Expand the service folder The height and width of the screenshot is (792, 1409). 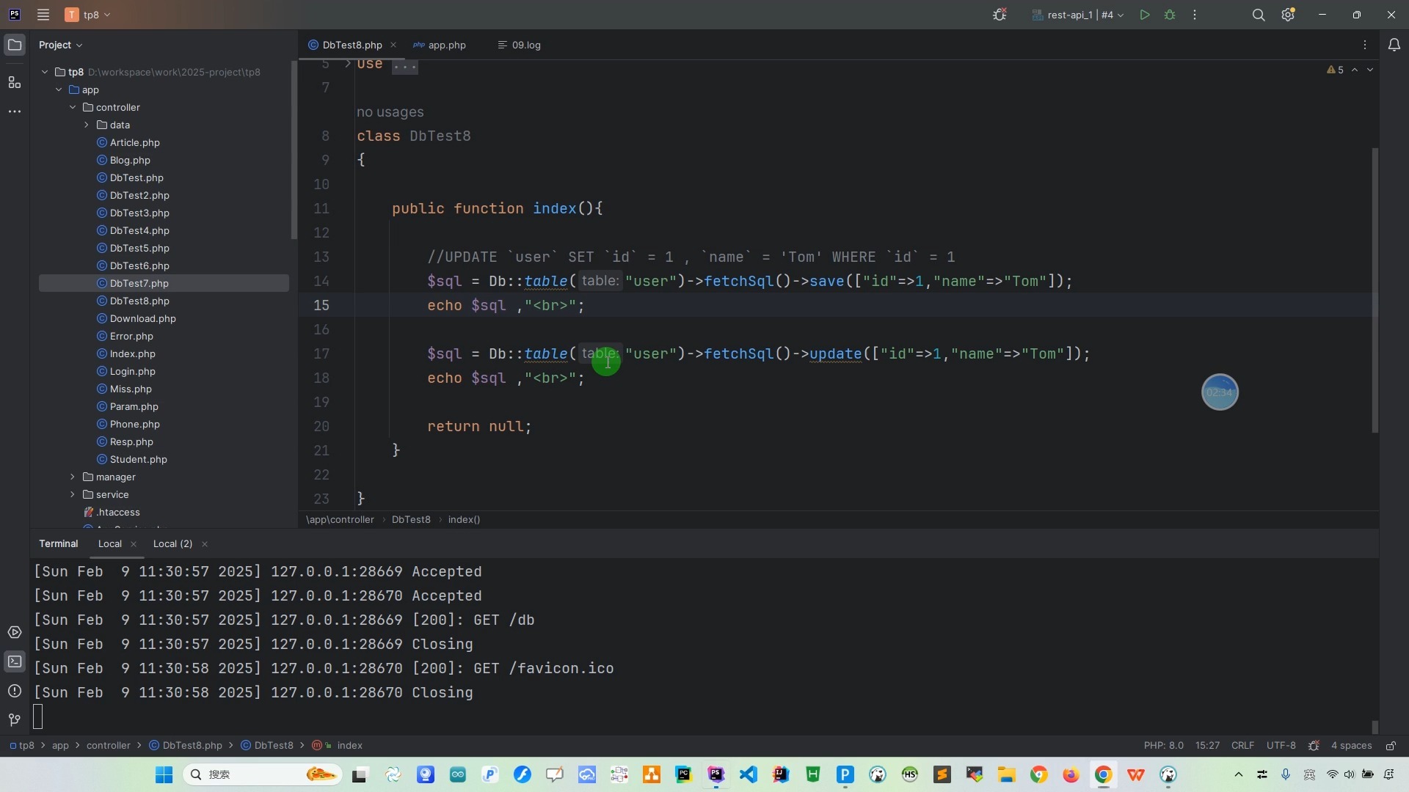[x=73, y=495]
